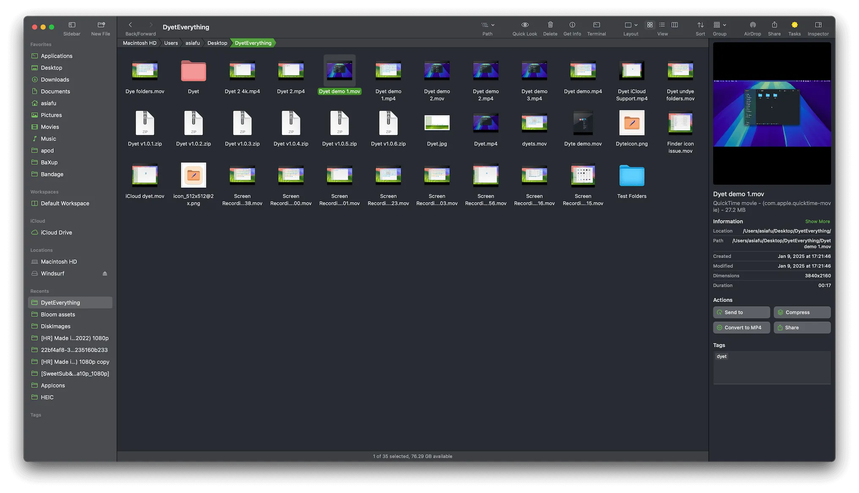Navigate to Desktop via breadcrumb
This screenshot has height=493, width=859.
click(217, 43)
